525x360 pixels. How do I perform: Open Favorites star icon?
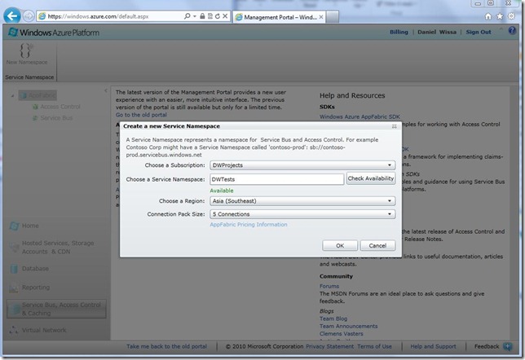(x=500, y=16)
